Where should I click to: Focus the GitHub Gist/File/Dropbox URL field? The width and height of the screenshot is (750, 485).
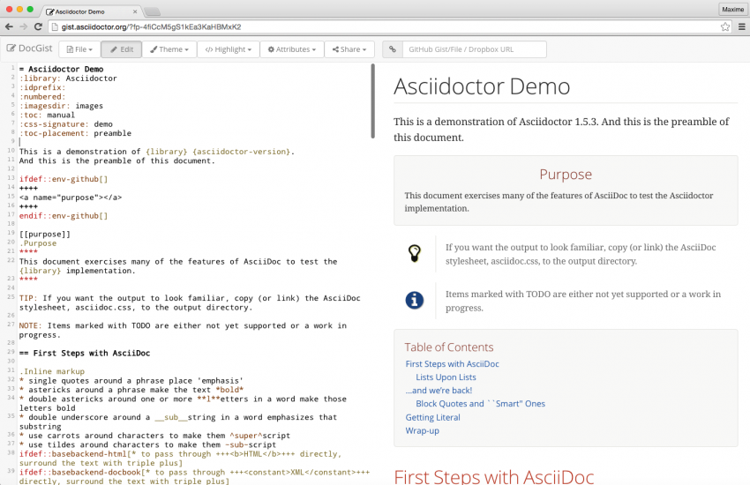[475, 49]
